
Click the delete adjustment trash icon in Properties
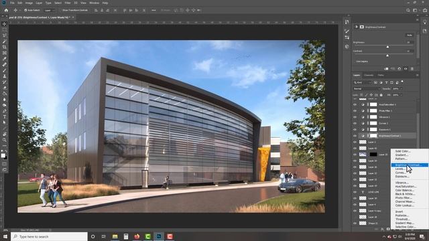(x=412, y=68)
